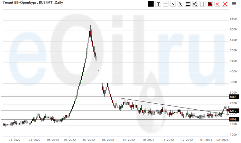Open the hamburger chart menu

click(234, 4)
